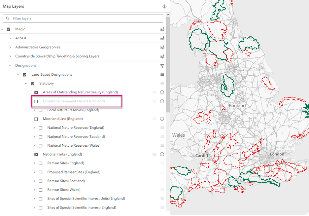Click the Map Layers vertical scrollbar thumb
This screenshot has height=216, width=309.
point(168,65)
